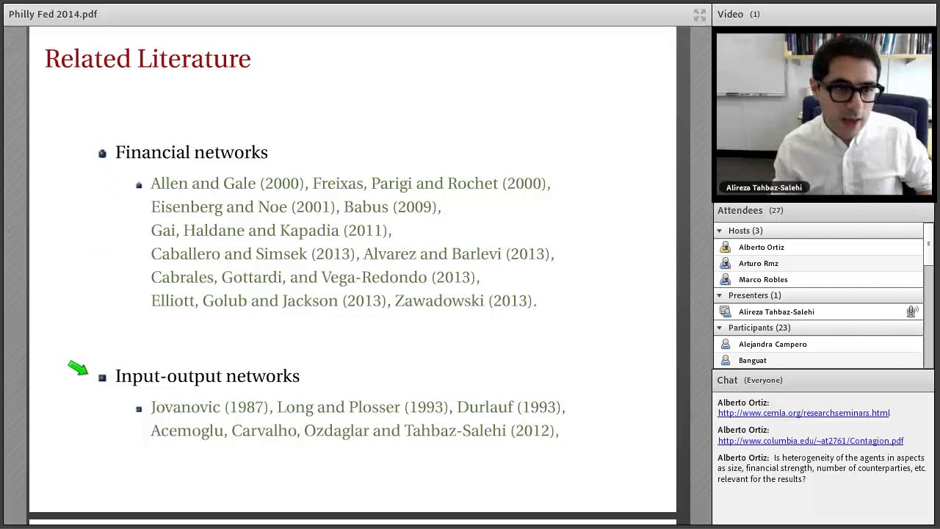Toggle full screen for the Philly Fed share pod
The height and width of the screenshot is (529, 940).
point(699,14)
